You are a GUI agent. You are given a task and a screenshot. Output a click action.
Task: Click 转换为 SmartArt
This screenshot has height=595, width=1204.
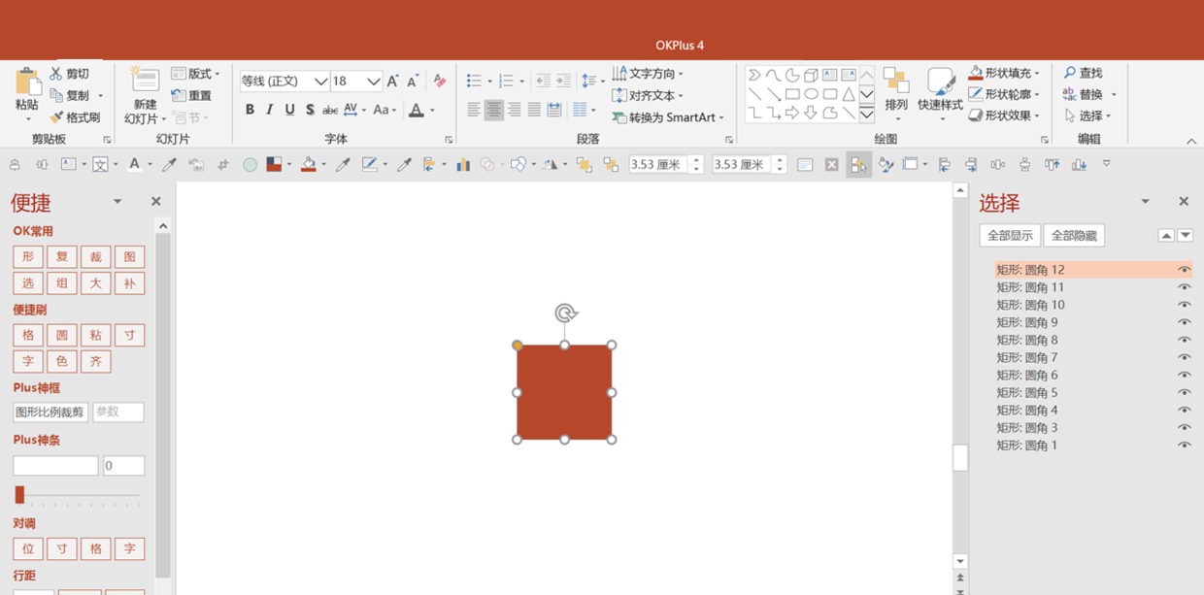[668, 117]
